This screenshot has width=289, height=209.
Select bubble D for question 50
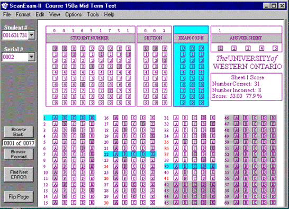[264, 142]
